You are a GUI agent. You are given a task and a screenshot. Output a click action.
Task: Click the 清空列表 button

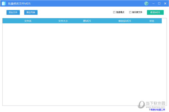click(x=31, y=12)
